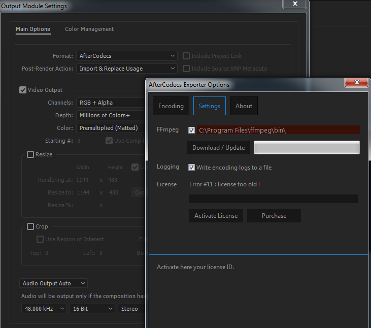Open the About tab
The height and width of the screenshot is (328, 371).
point(244,106)
